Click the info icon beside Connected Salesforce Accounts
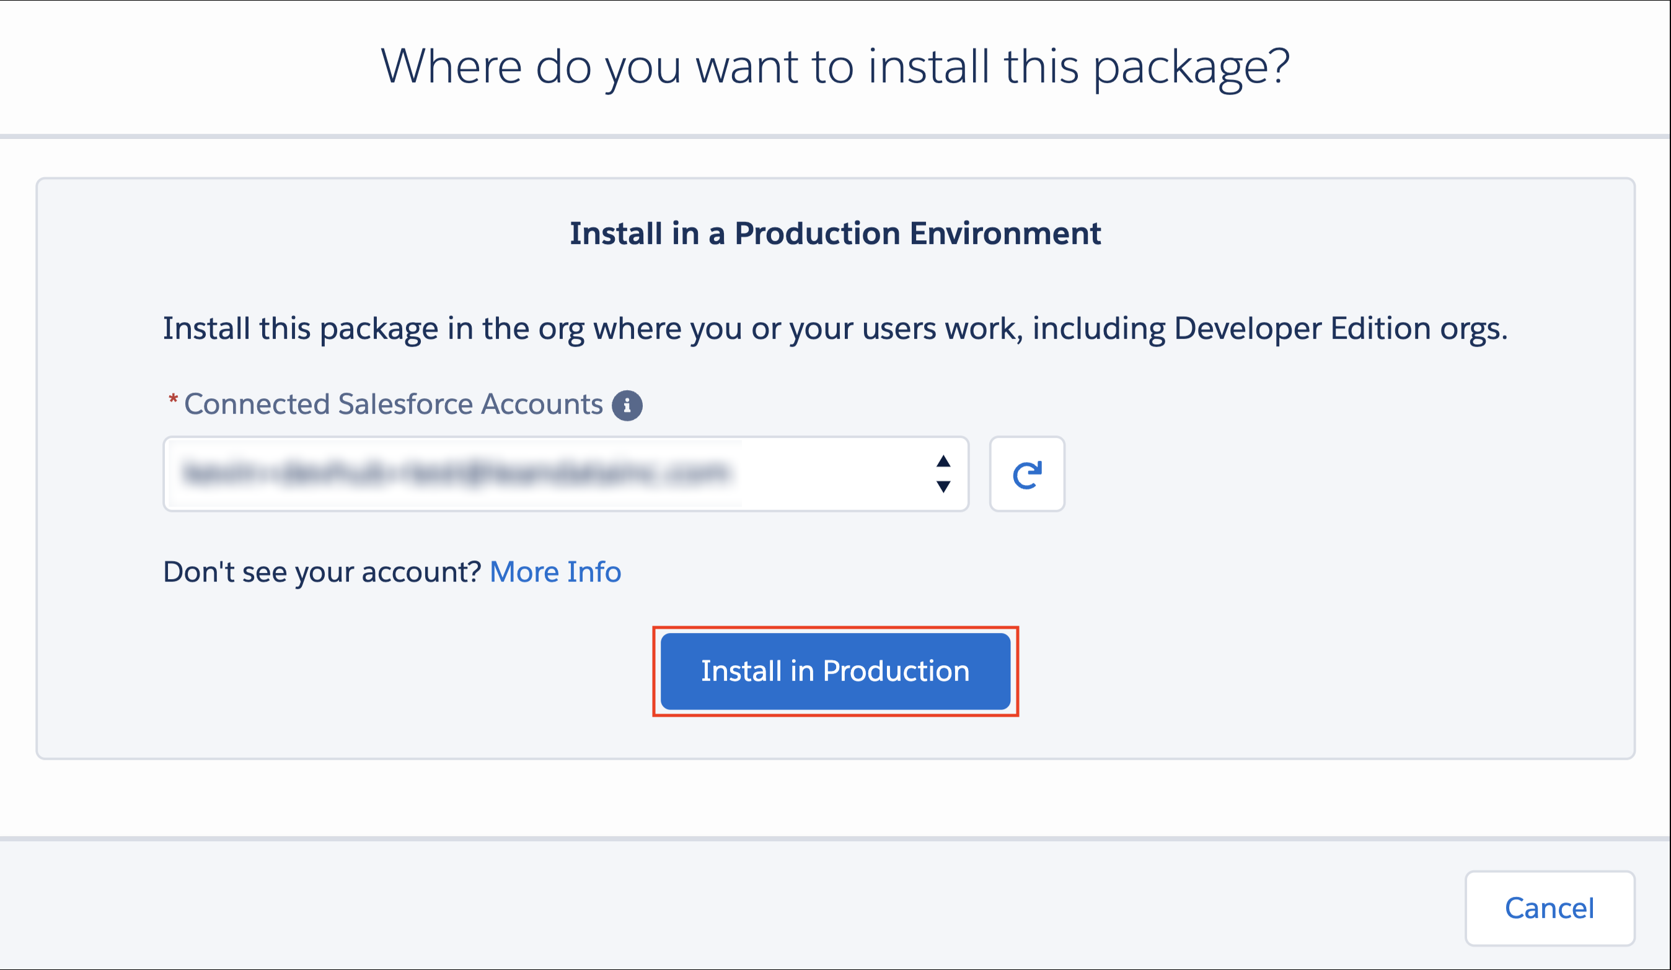This screenshot has height=970, width=1671. (627, 406)
